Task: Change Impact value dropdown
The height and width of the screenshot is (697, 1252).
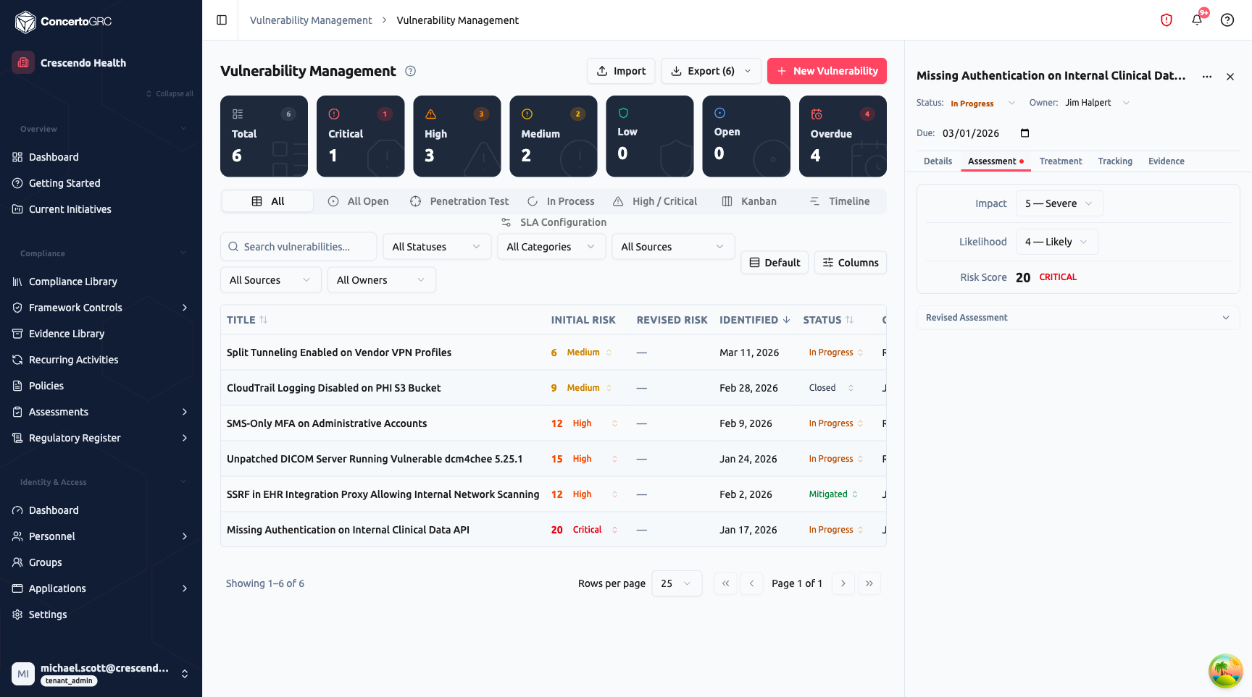Action: [x=1059, y=203]
